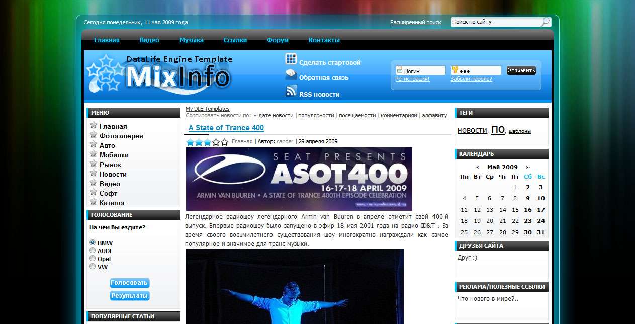635x324 pixels.
Task: Open 'Каталог' sidebar menu item
Action: (113, 203)
